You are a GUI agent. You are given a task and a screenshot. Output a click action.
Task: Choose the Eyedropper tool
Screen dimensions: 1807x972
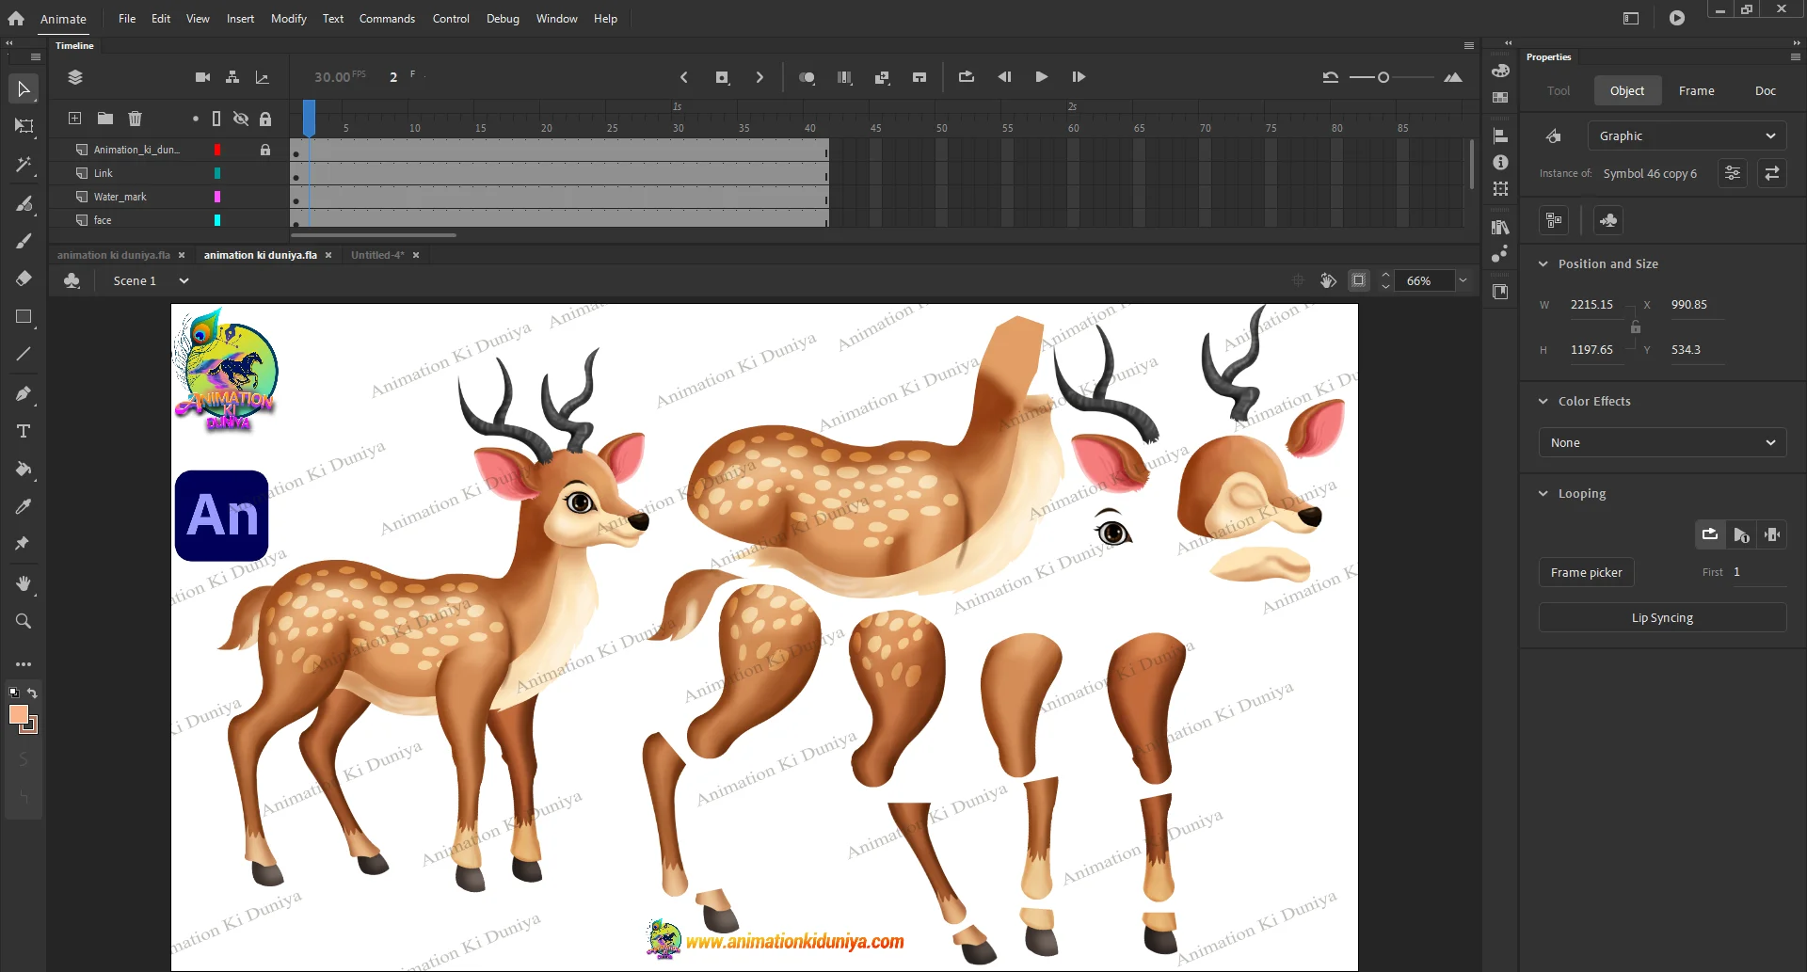(24, 506)
